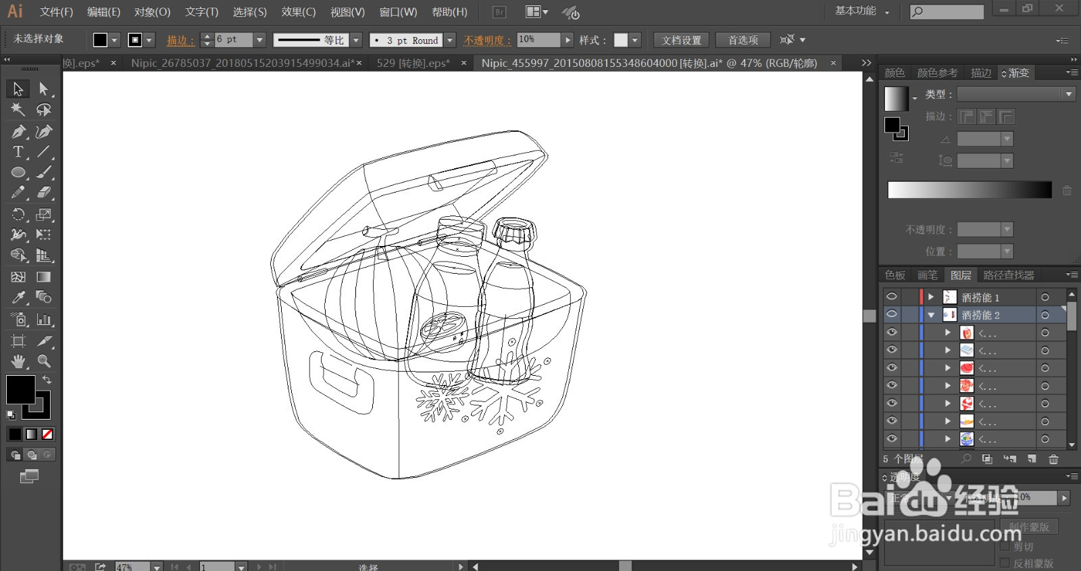Select the Paintbrush tool

[44, 172]
